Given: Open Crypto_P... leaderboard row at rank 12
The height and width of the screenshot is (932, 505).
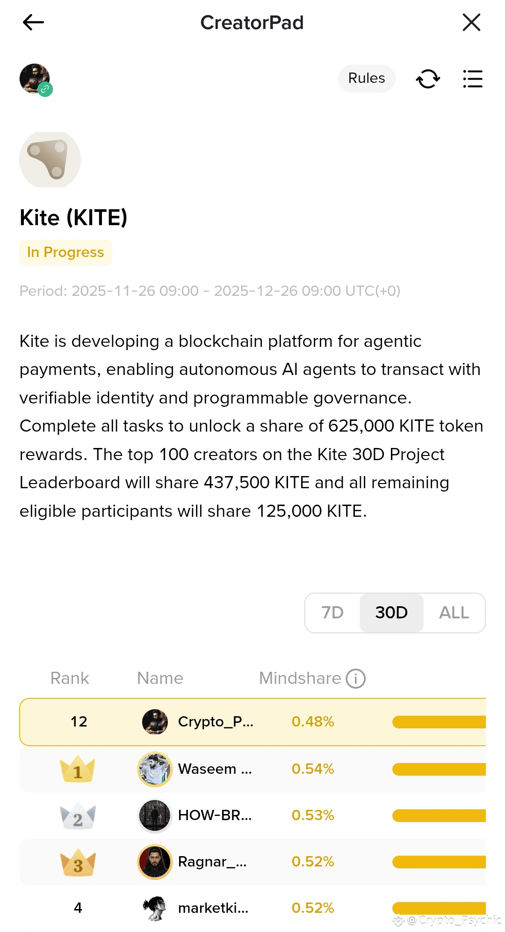Looking at the screenshot, I should (252, 722).
